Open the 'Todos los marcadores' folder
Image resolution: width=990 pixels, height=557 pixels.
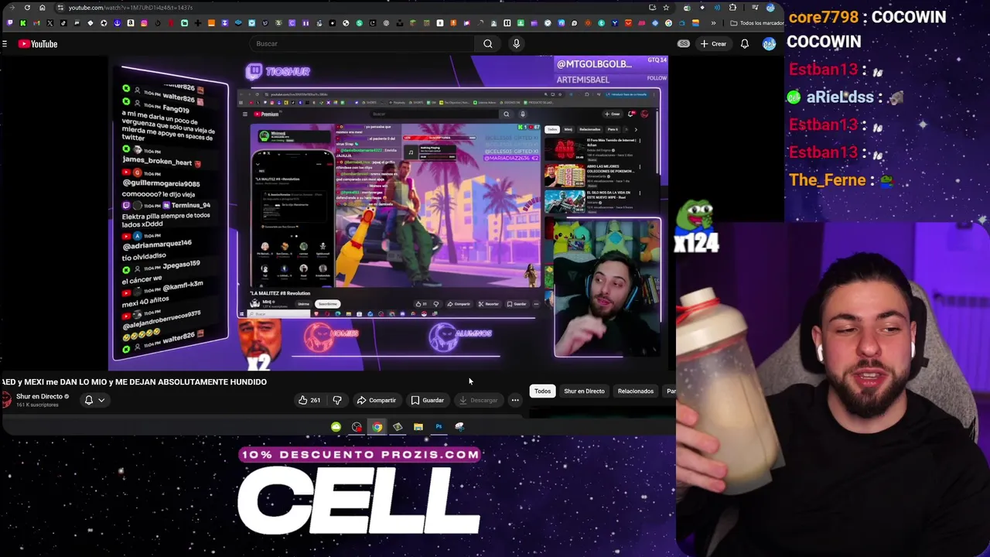click(759, 23)
